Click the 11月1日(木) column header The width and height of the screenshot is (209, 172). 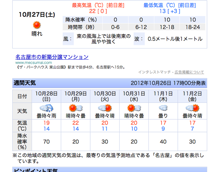(163, 96)
